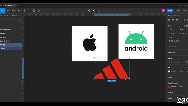Click the crop icon in top toolbar
This screenshot has height=106, width=188.
[x=99, y=11]
